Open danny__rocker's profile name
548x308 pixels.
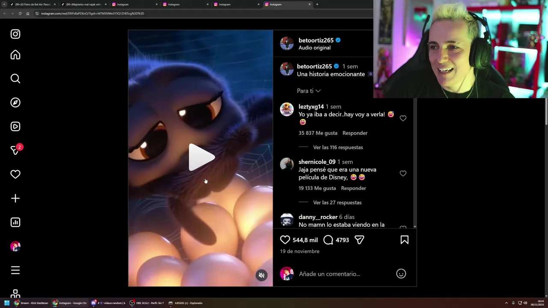318,217
